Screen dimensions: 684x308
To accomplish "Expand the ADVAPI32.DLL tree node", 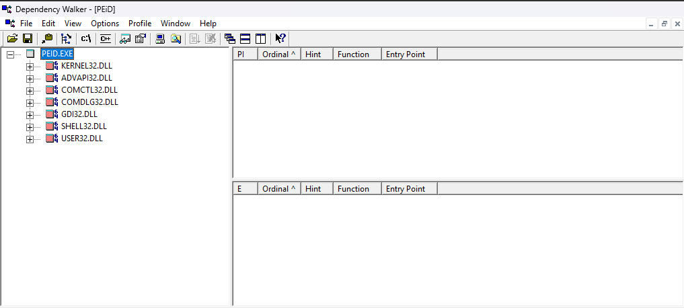I will 30,79.
